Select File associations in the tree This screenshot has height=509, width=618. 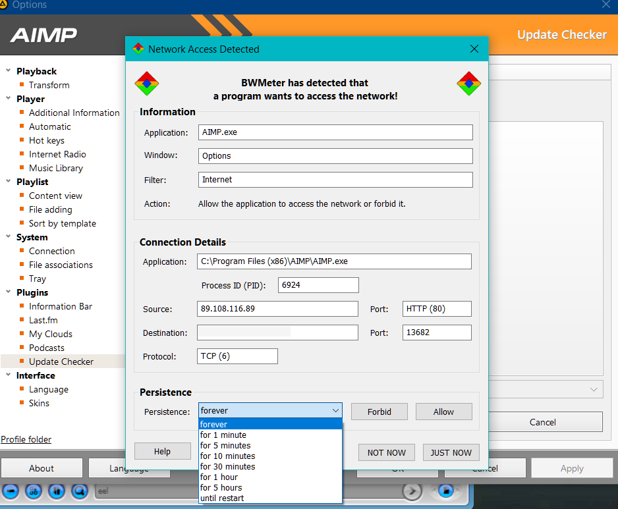click(61, 265)
